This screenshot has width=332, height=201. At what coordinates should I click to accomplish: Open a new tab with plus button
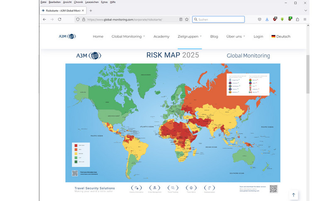tap(91, 10)
